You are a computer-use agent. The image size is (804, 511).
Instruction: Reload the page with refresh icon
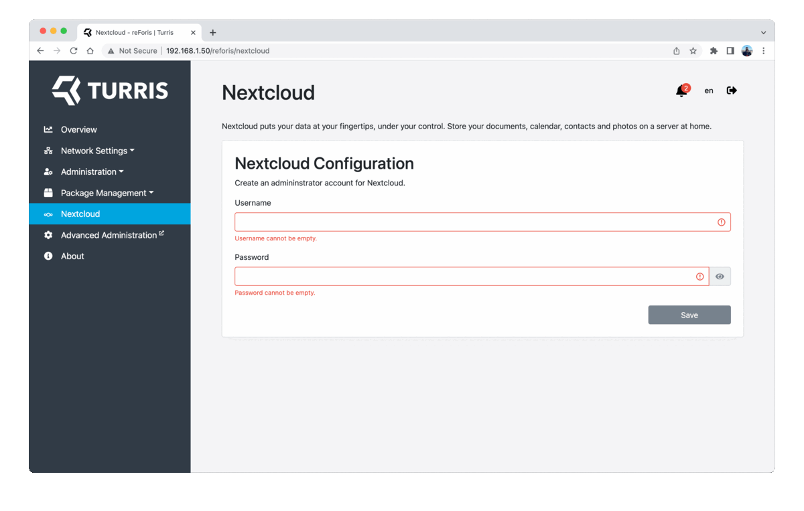pyautogui.click(x=74, y=51)
